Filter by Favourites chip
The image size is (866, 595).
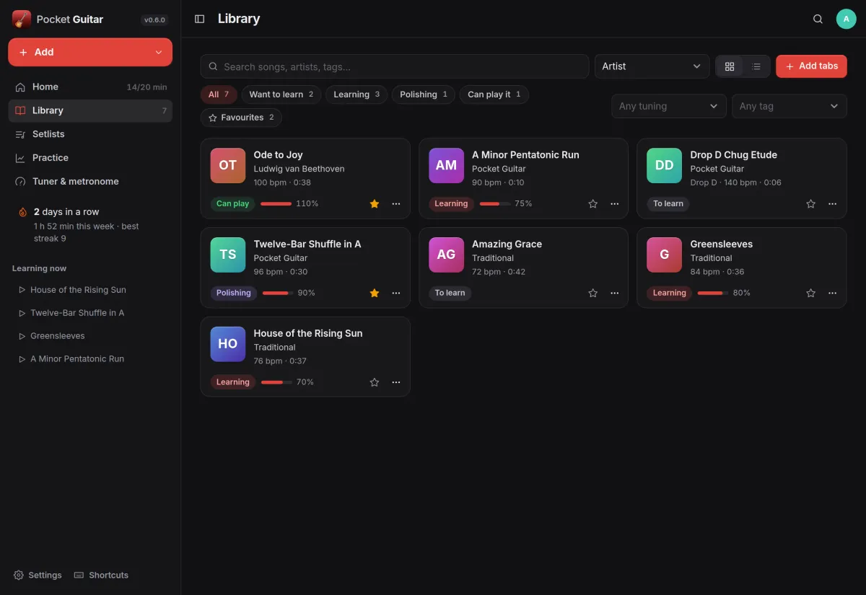click(241, 118)
